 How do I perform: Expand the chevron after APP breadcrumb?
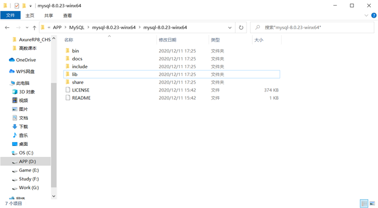pyautogui.click(x=65, y=28)
